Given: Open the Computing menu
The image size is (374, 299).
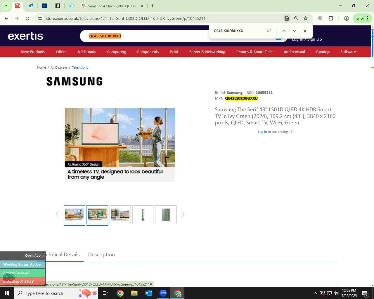Looking at the screenshot, I should (117, 52).
